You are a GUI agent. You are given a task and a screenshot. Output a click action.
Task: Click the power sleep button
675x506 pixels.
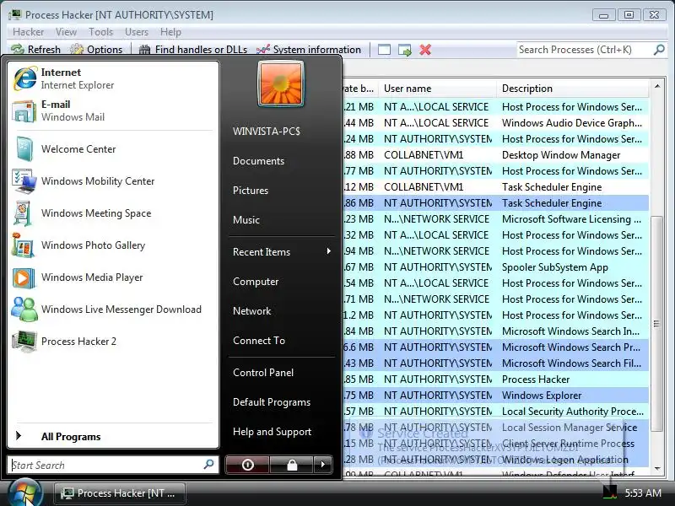coord(247,465)
